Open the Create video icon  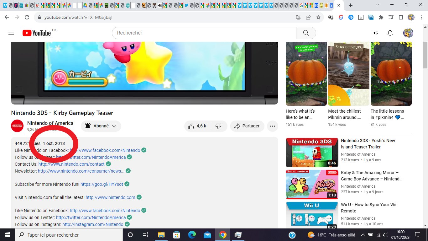375,33
